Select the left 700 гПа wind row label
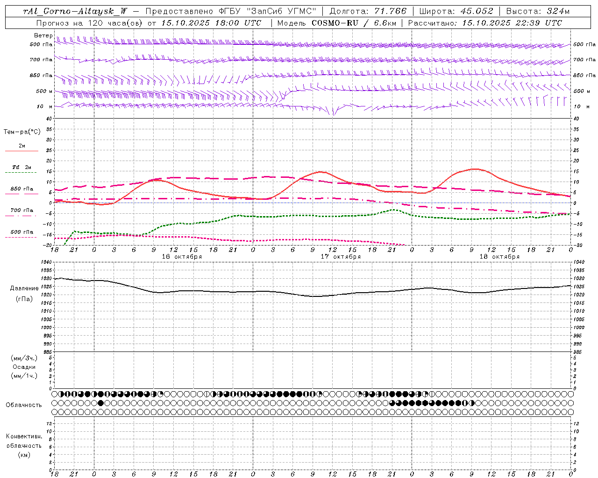 point(41,60)
